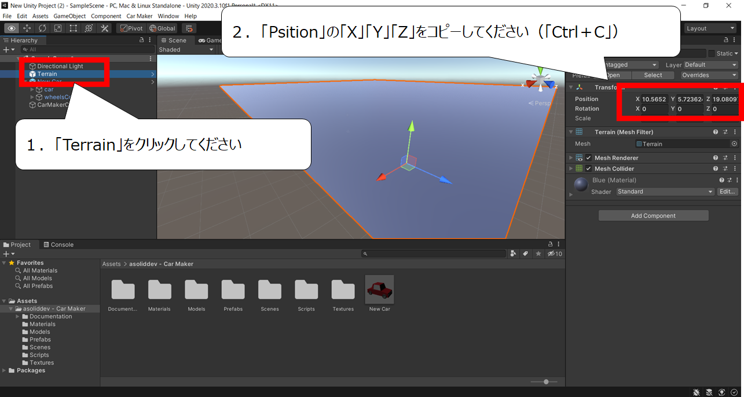Collapse the Terrain (Mesh Filter) component
The image size is (744, 397).
point(571,132)
